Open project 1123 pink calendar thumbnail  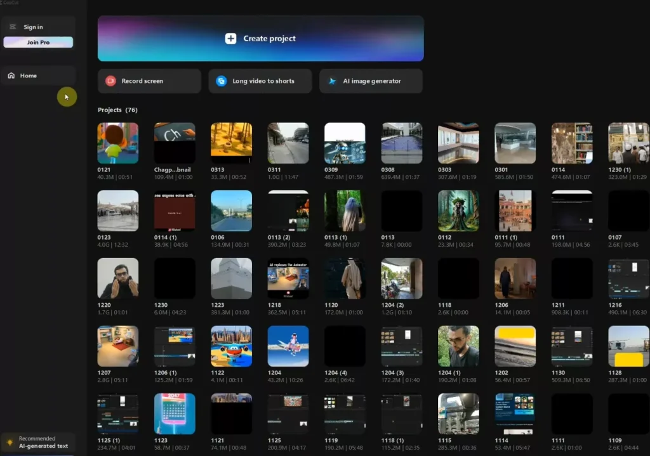pyautogui.click(x=175, y=414)
